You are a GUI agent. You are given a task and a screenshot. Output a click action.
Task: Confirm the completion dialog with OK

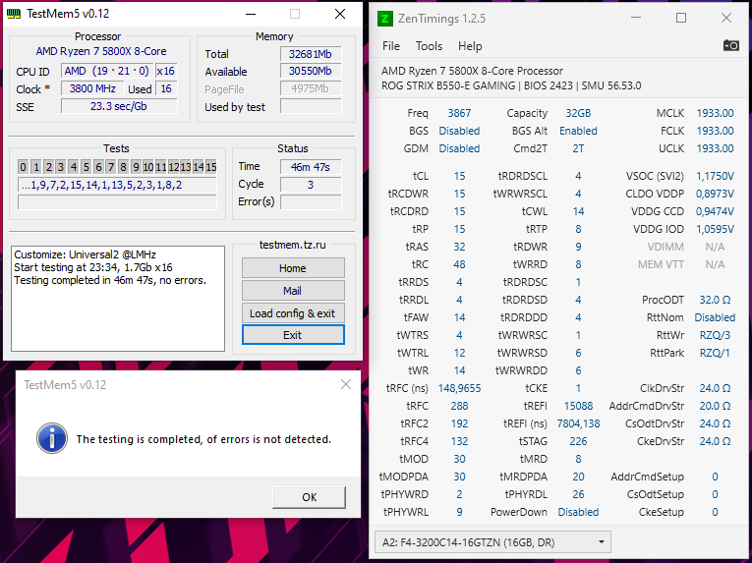click(x=309, y=497)
